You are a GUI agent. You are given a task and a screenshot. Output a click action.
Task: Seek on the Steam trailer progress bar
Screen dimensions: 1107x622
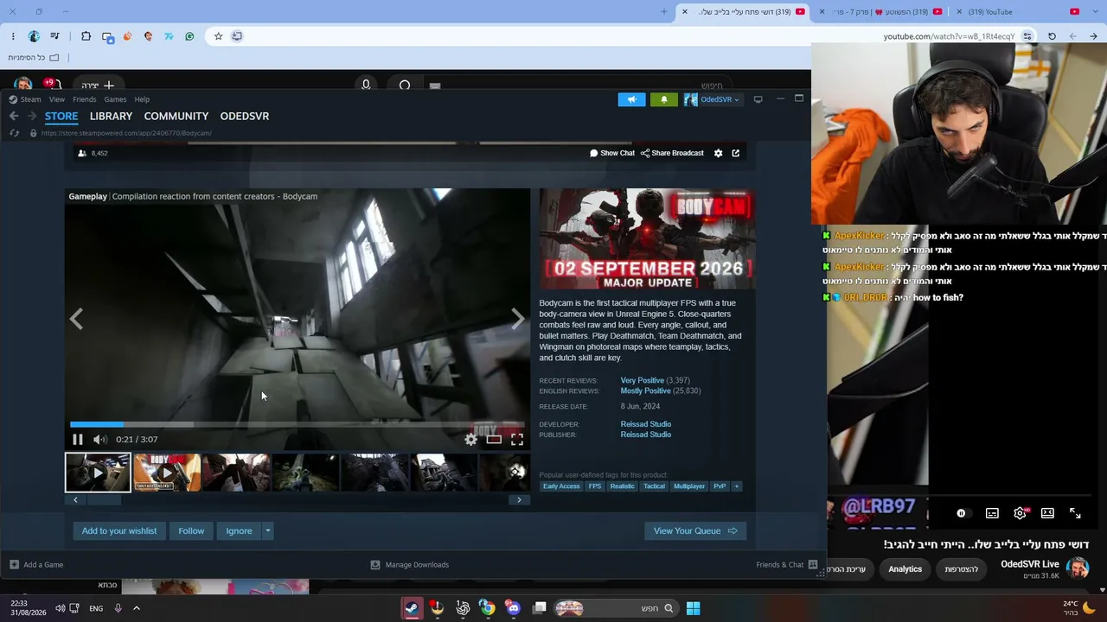(x=298, y=424)
